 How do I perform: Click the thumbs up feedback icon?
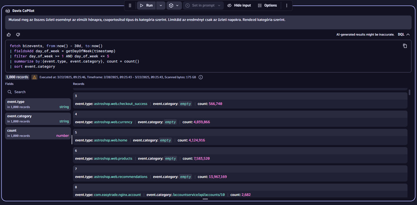[x=9, y=35]
